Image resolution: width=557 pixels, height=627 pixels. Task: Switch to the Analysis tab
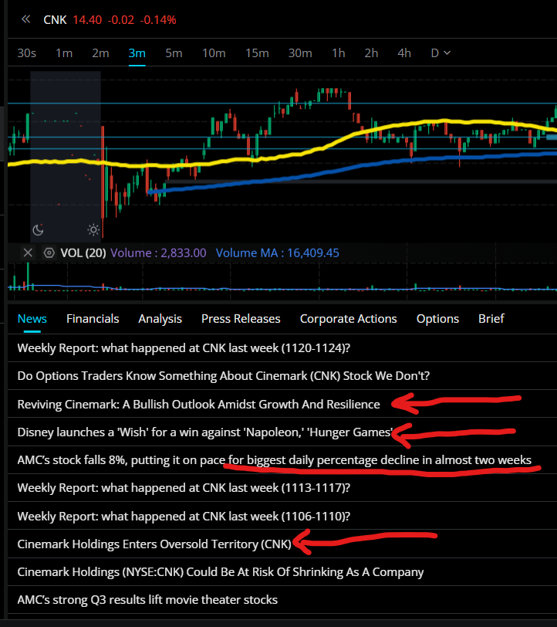pos(160,319)
